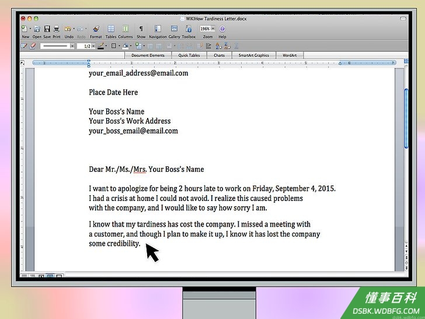Switch to the WordArt tab
The image size is (425, 319).
(290, 56)
